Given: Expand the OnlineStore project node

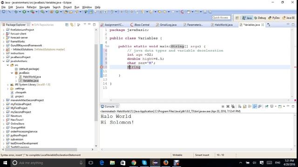Looking at the screenshot, I should pos(4,124).
